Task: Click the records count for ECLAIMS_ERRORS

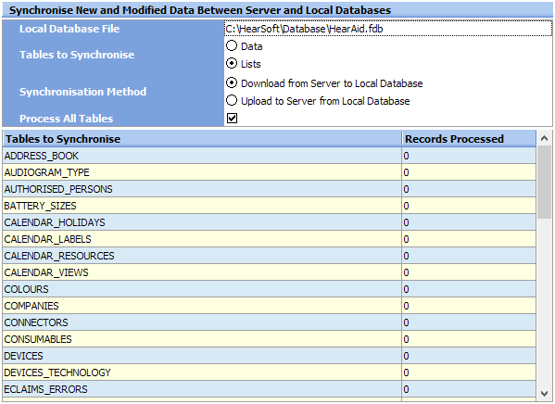Action: coord(469,389)
